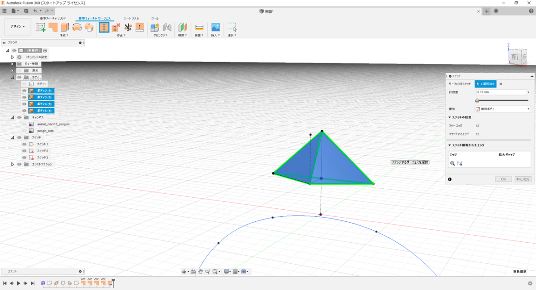Click the Joint tool icon
Viewport: 536px width, 290px height.
(167, 27)
